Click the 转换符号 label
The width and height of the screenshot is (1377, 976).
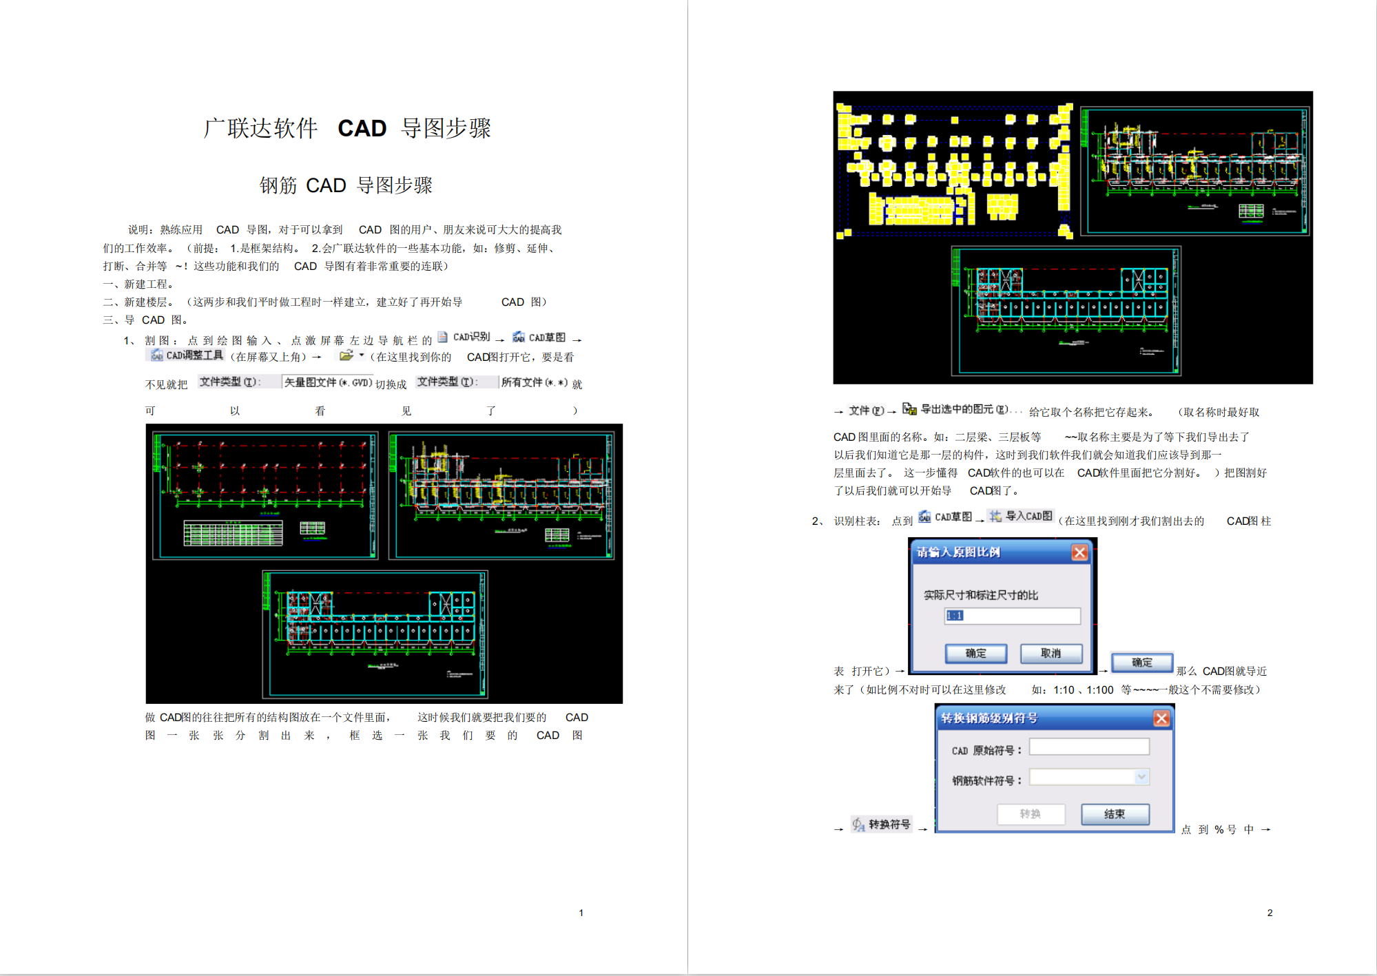889,824
